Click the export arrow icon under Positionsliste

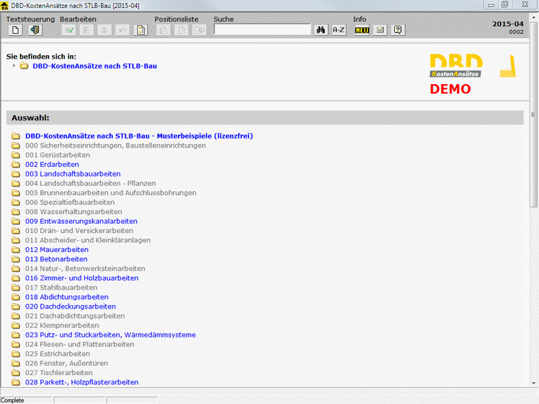(x=199, y=30)
